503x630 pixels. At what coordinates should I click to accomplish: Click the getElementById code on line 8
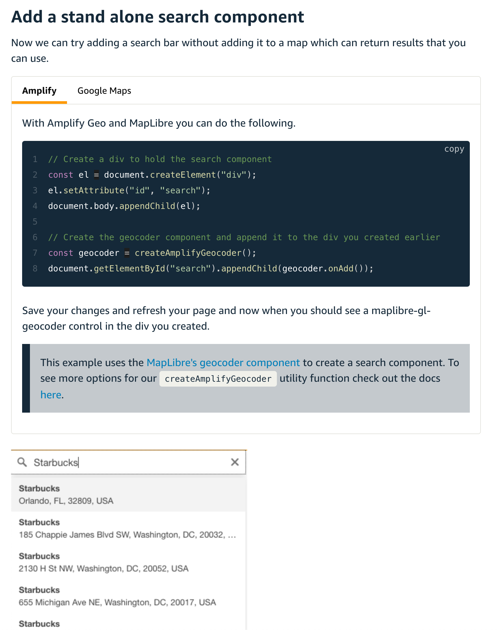(x=129, y=268)
